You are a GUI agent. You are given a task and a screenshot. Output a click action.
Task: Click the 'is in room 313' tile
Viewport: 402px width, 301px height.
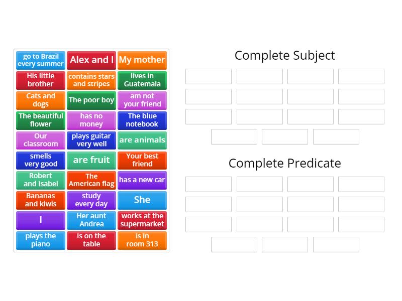tap(142, 240)
